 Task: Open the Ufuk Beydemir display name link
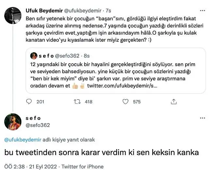[44, 11]
